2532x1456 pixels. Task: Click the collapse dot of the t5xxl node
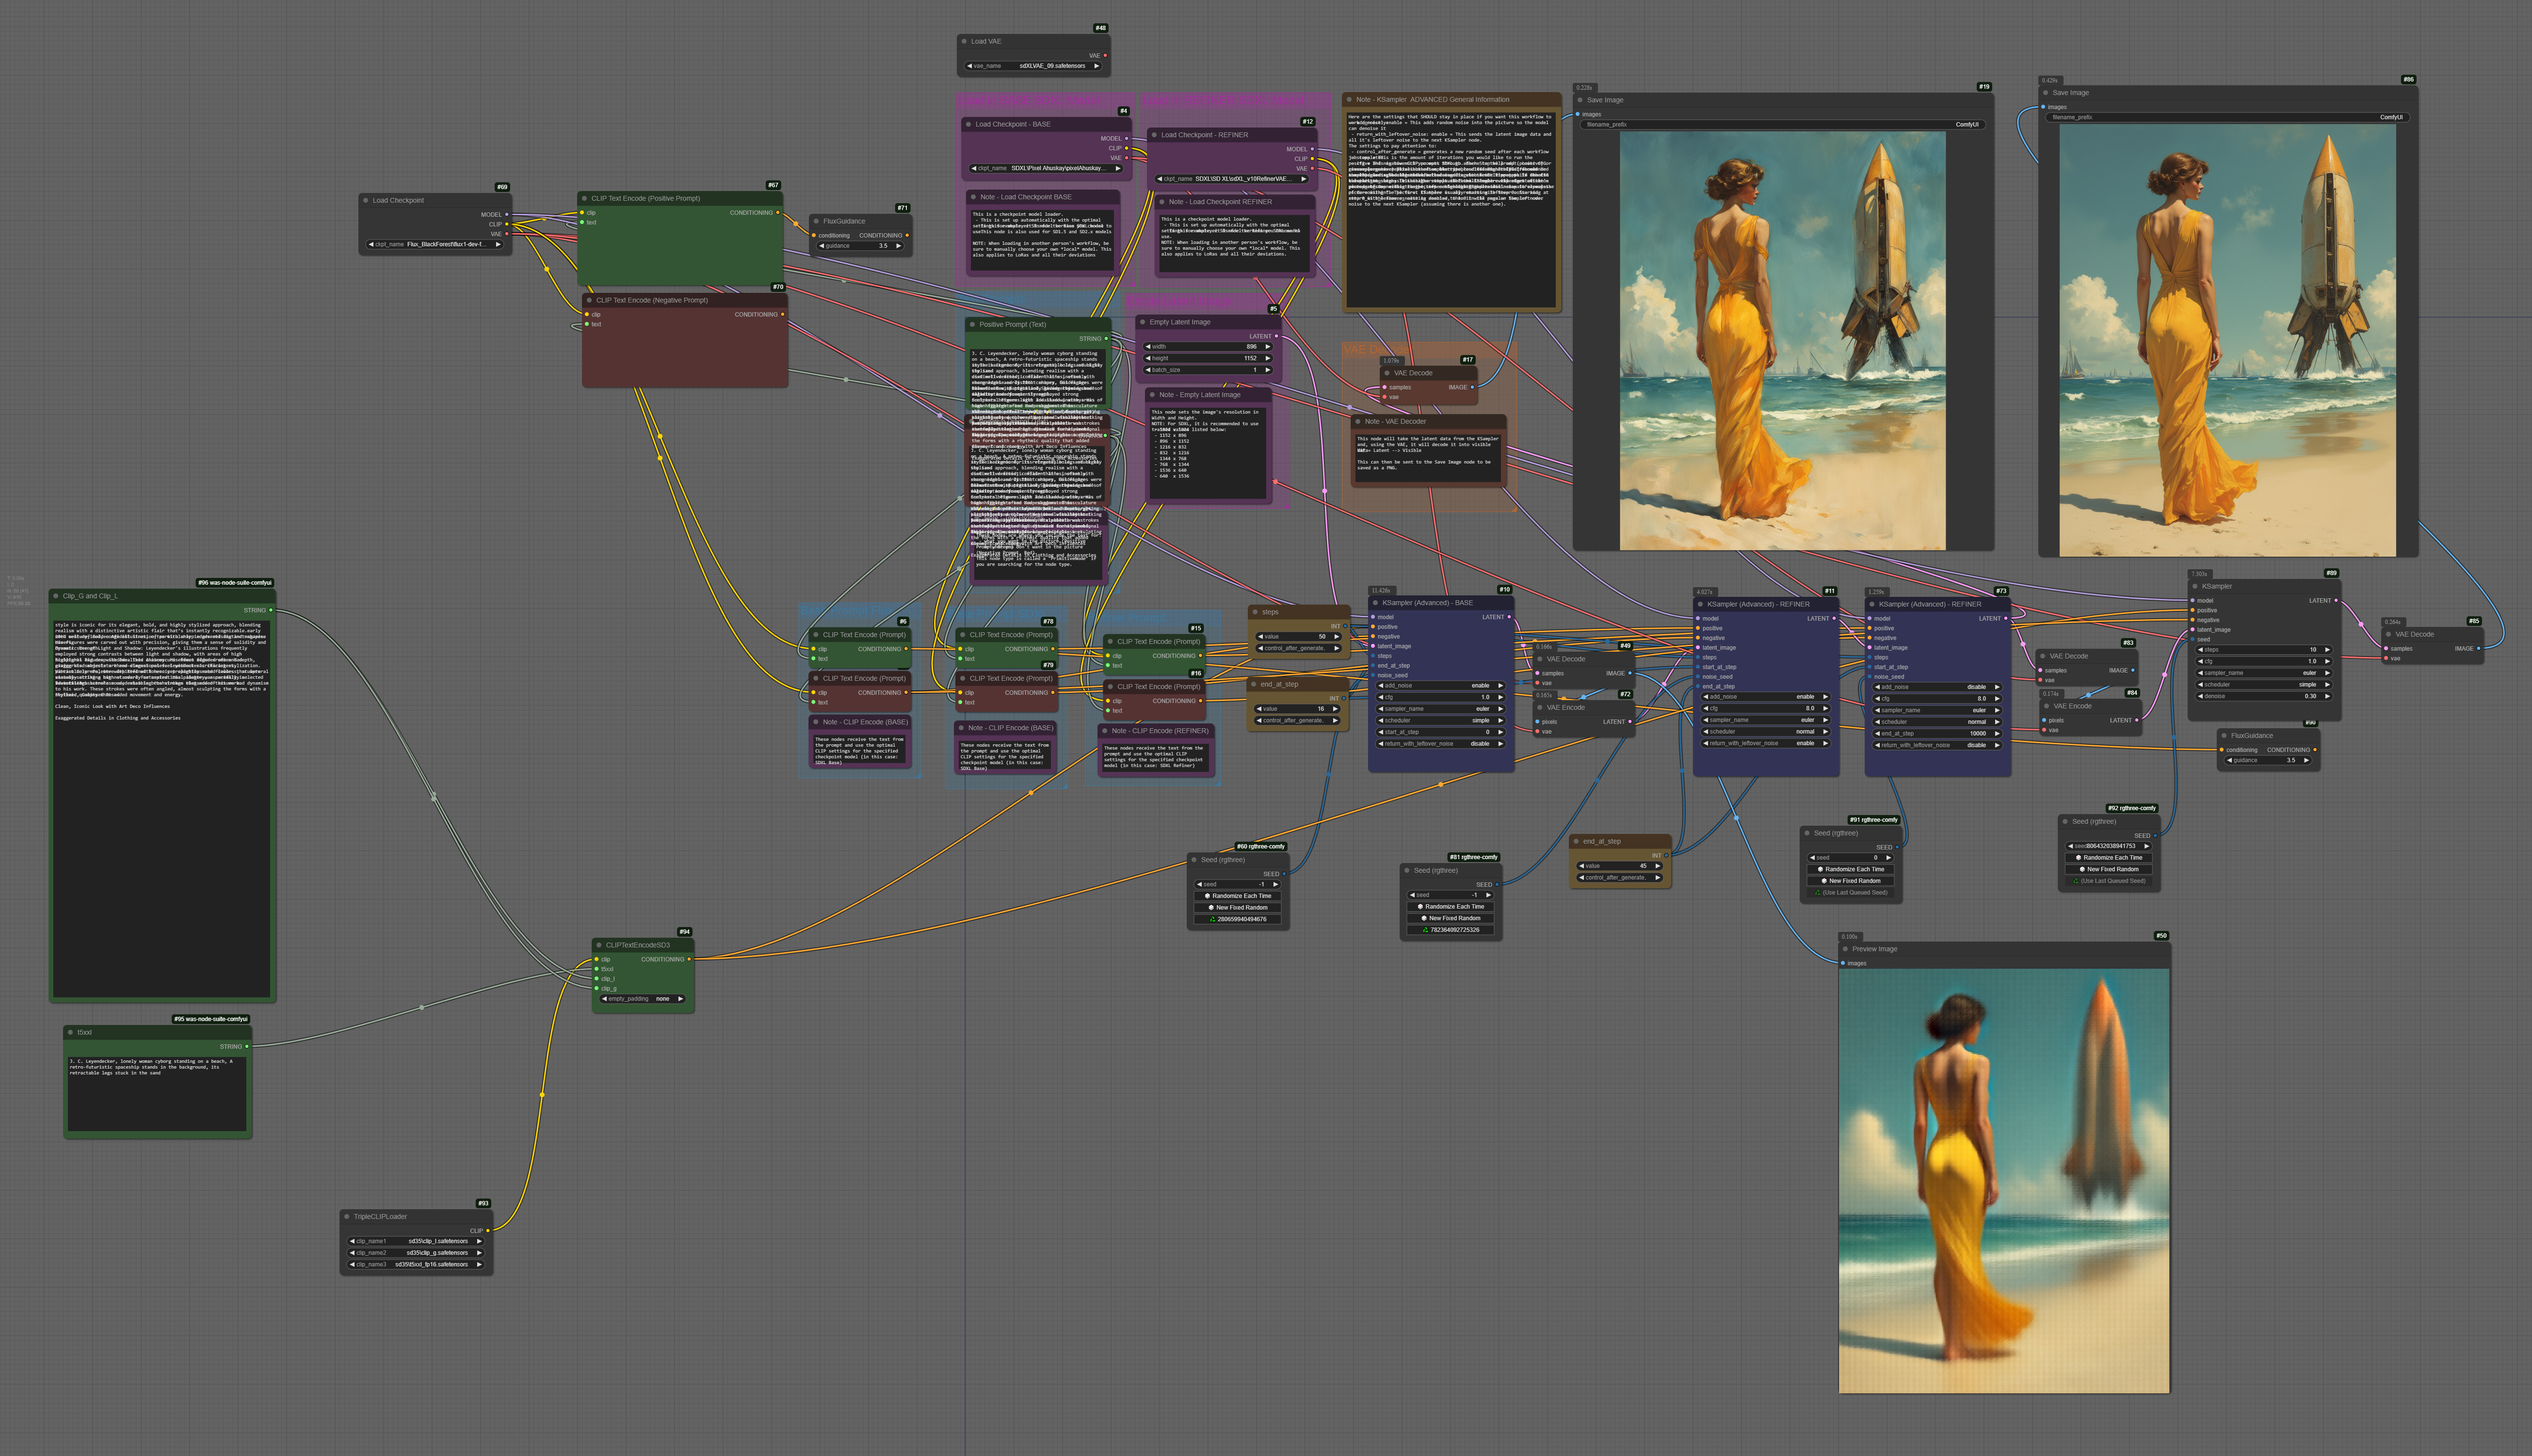click(70, 1032)
